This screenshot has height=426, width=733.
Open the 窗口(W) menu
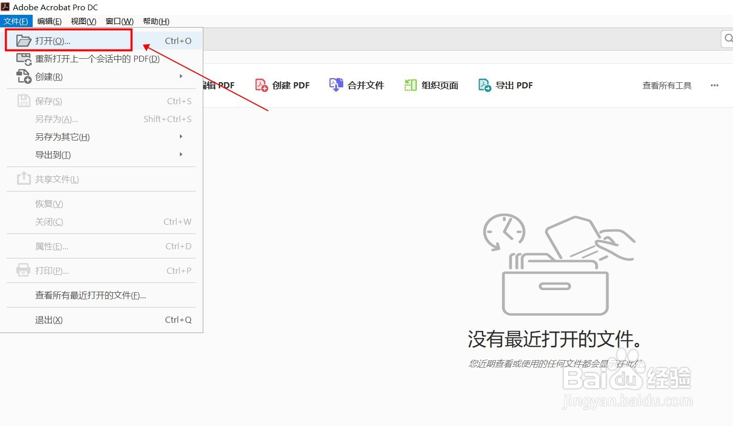pyautogui.click(x=120, y=21)
